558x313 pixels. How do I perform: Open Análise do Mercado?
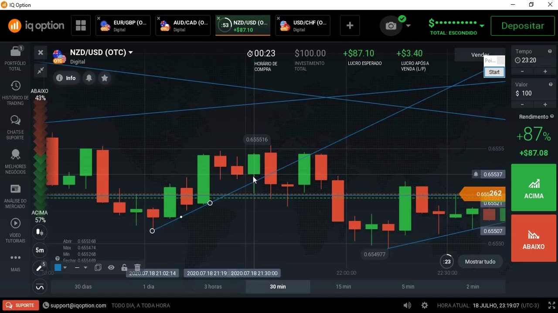(15, 196)
